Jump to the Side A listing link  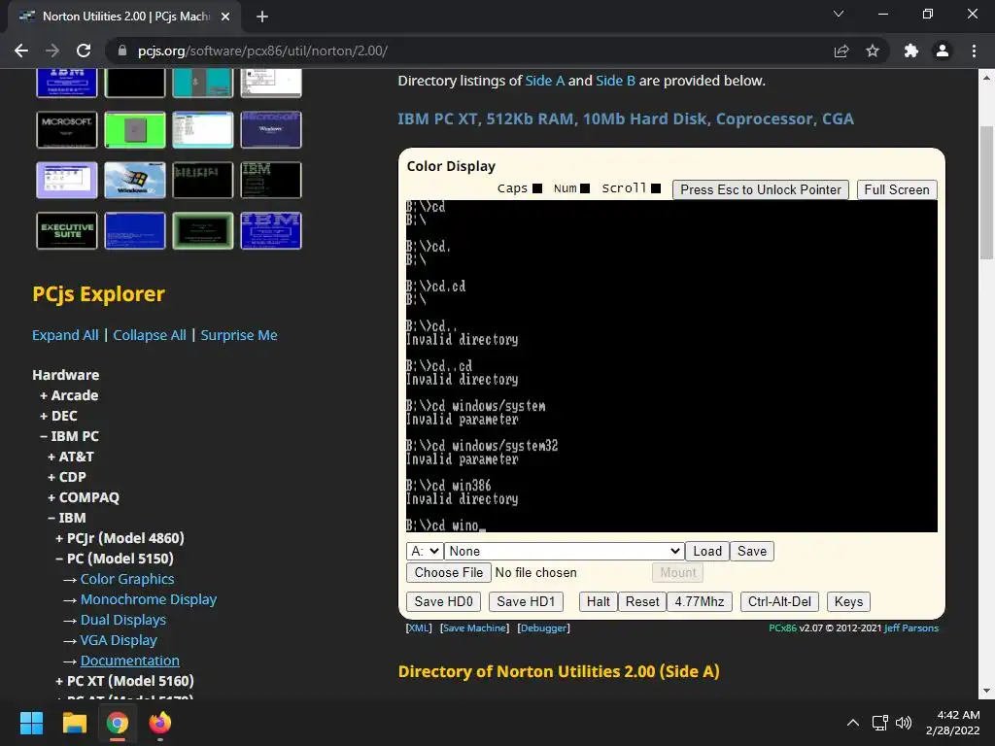click(544, 81)
